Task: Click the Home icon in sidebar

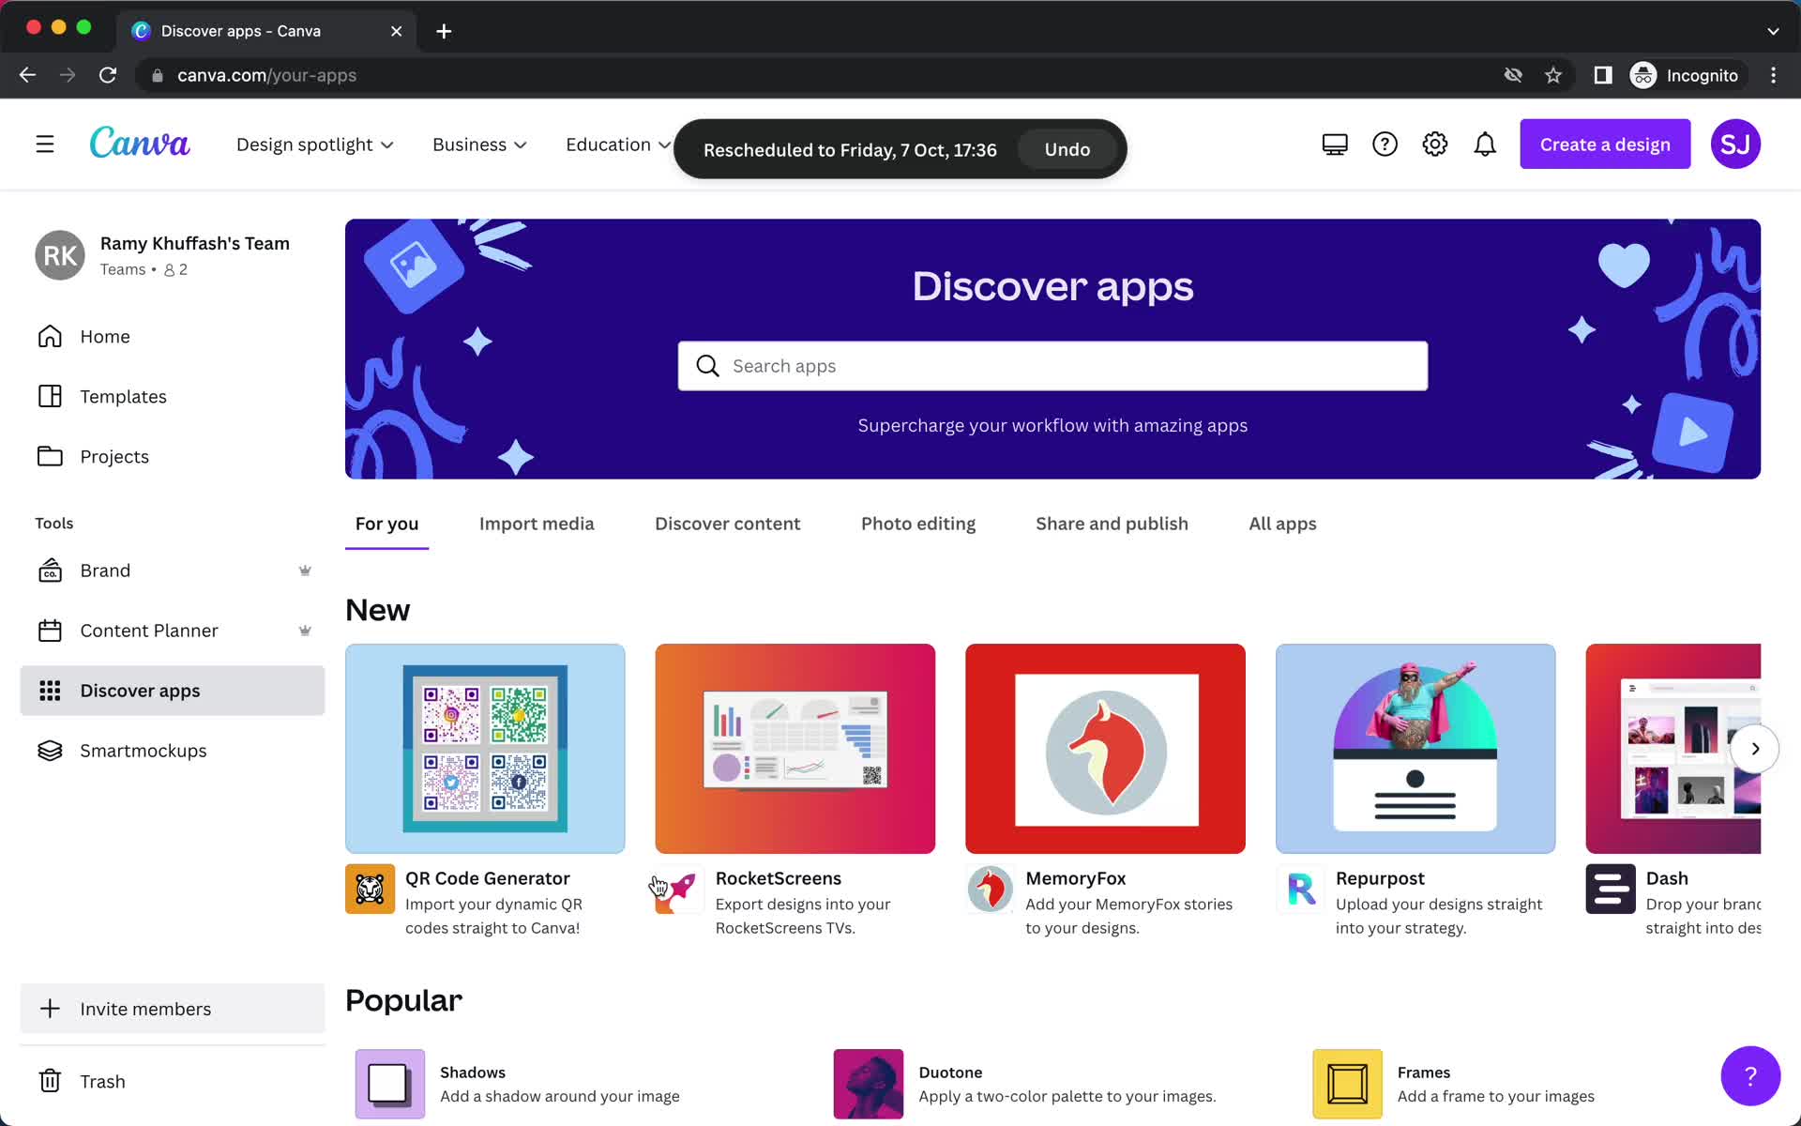Action: (50, 336)
